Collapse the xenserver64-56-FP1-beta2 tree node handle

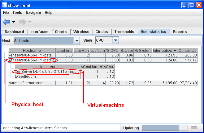(5, 60)
